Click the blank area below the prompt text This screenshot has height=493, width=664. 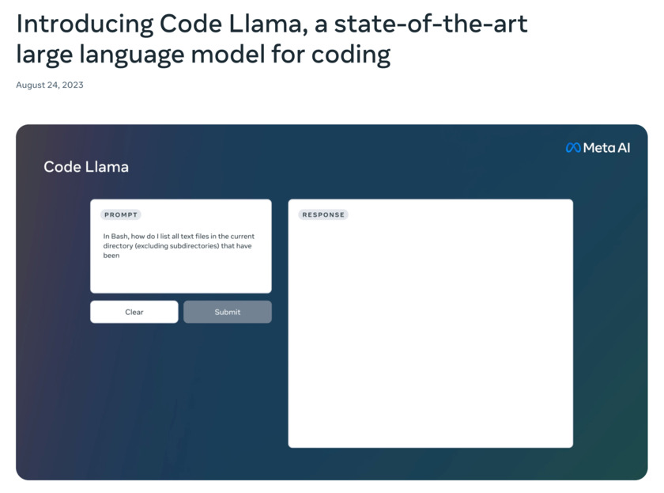180,277
